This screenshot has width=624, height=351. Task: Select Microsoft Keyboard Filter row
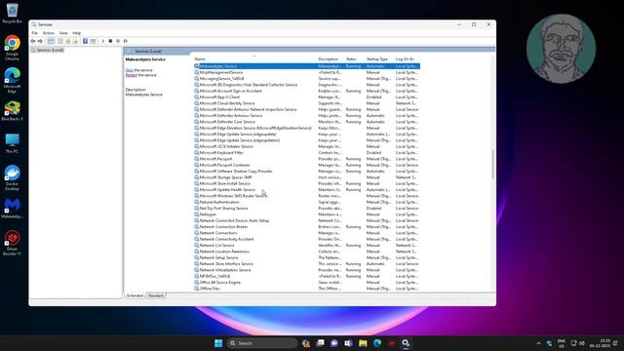[307, 152]
